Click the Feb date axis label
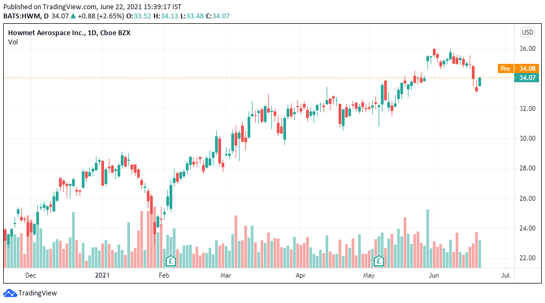The width and height of the screenshot is (545, 303). 164,275
